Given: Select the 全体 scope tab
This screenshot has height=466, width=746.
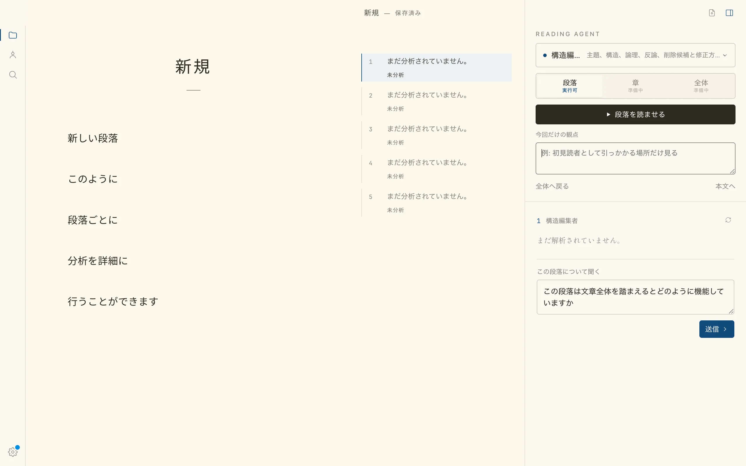Looking at the screenshot, I should pos(701,86).
